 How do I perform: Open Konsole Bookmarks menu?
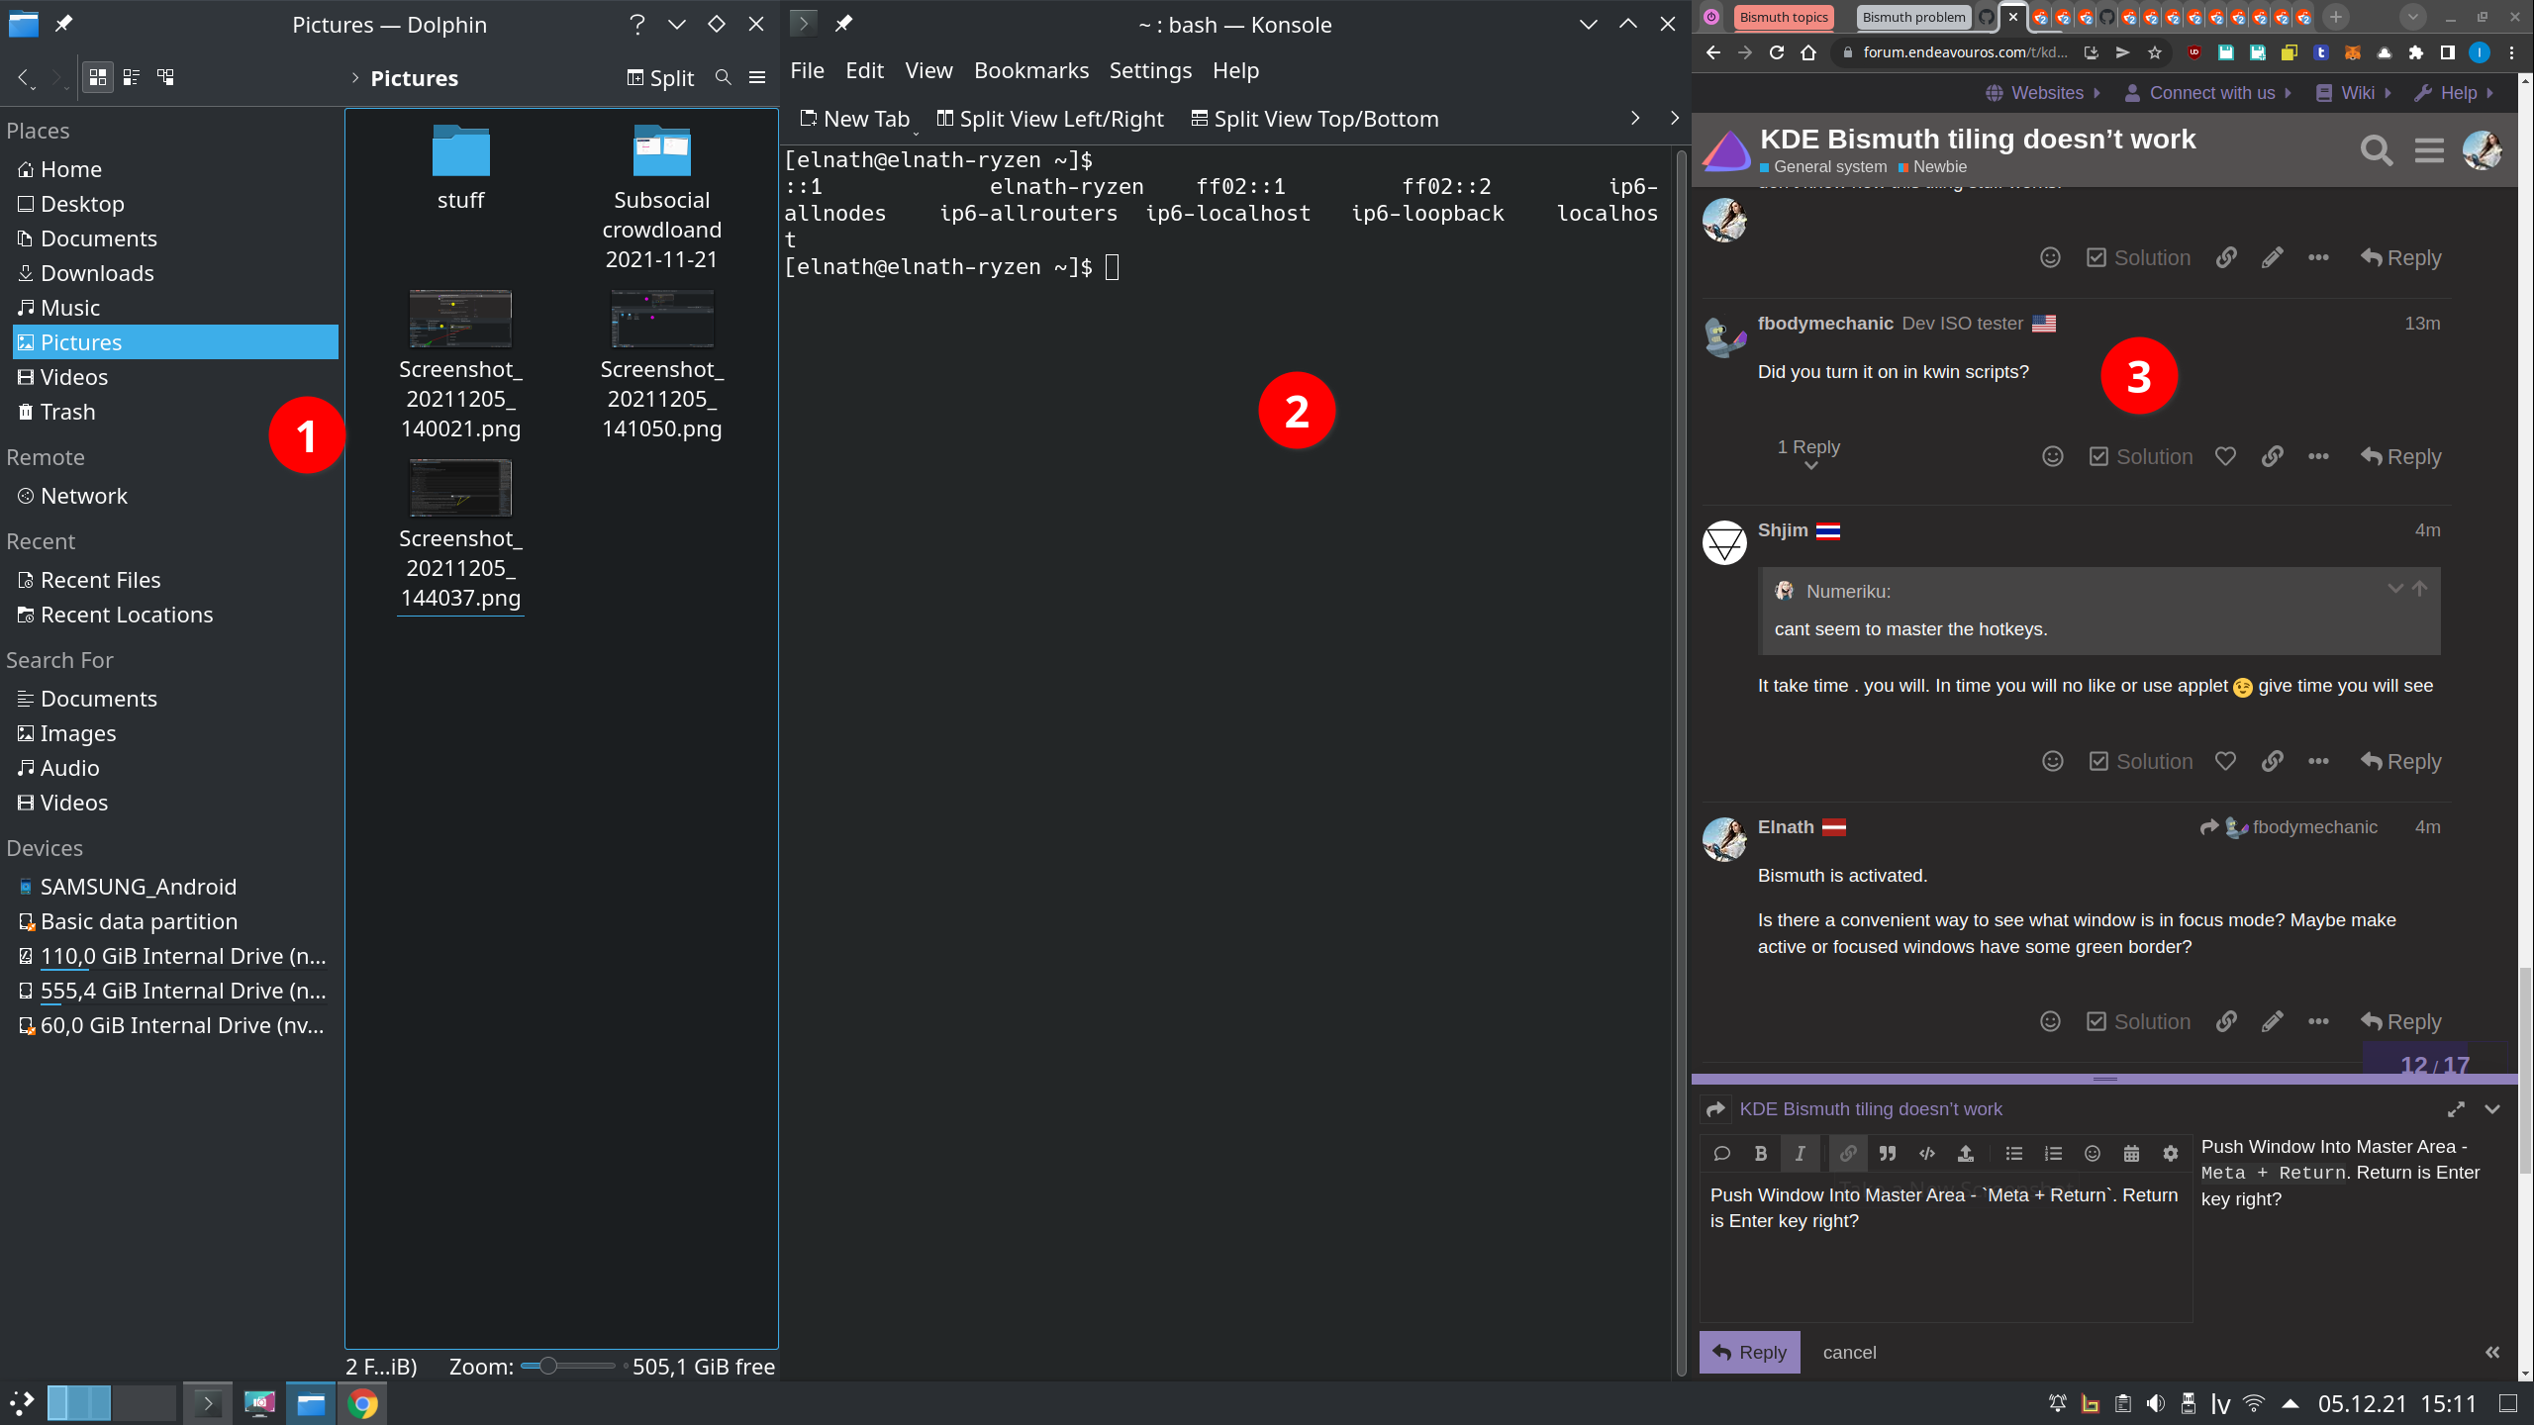click(1031, 70)
